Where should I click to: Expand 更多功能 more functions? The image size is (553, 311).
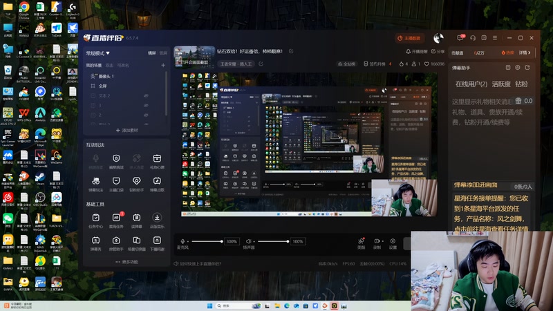click(x=126, y=262)
